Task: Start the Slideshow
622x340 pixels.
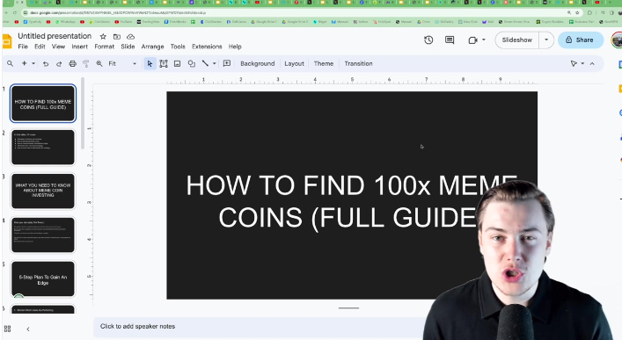Action: (517, 40)
